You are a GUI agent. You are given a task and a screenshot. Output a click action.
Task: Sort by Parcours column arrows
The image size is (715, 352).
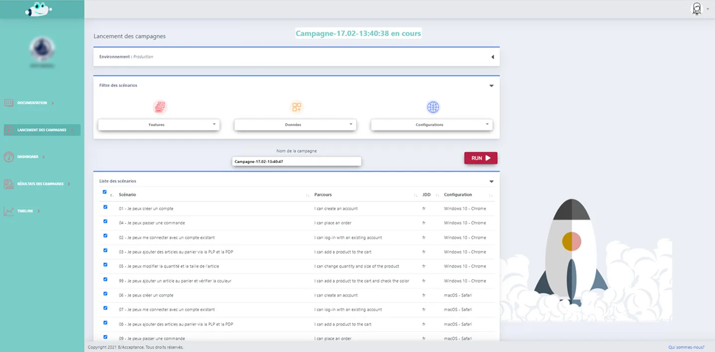(416, 196)
